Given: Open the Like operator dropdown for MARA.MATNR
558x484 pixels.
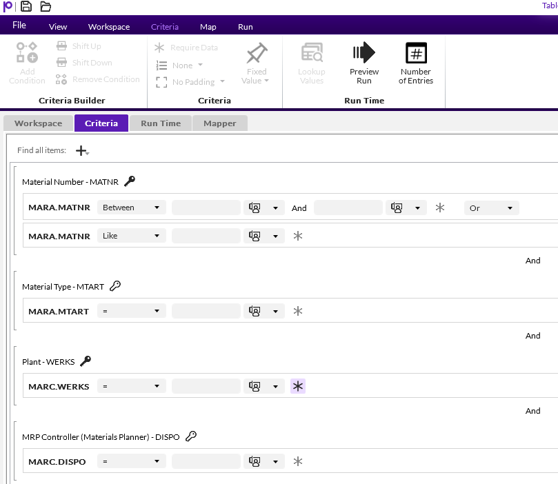Looking at the screenshot, I should click(x=132, y=236).
